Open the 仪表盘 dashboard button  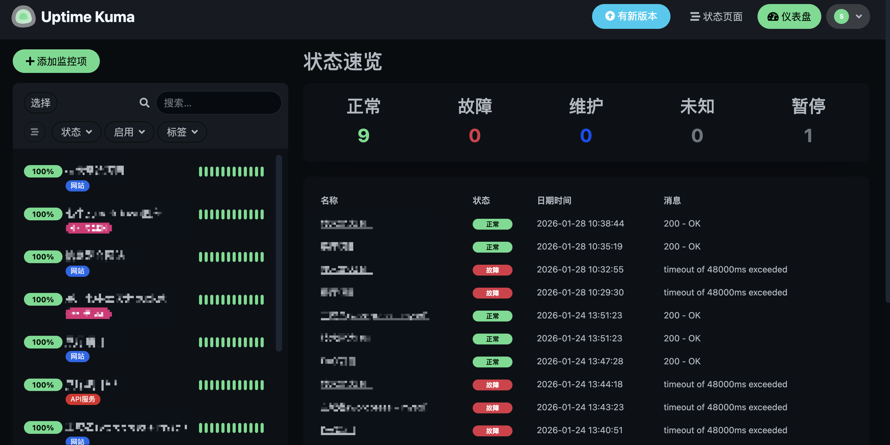pos(789,16)
